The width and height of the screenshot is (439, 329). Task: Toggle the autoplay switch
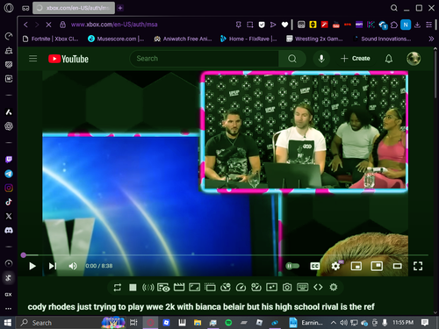(292, 266)
